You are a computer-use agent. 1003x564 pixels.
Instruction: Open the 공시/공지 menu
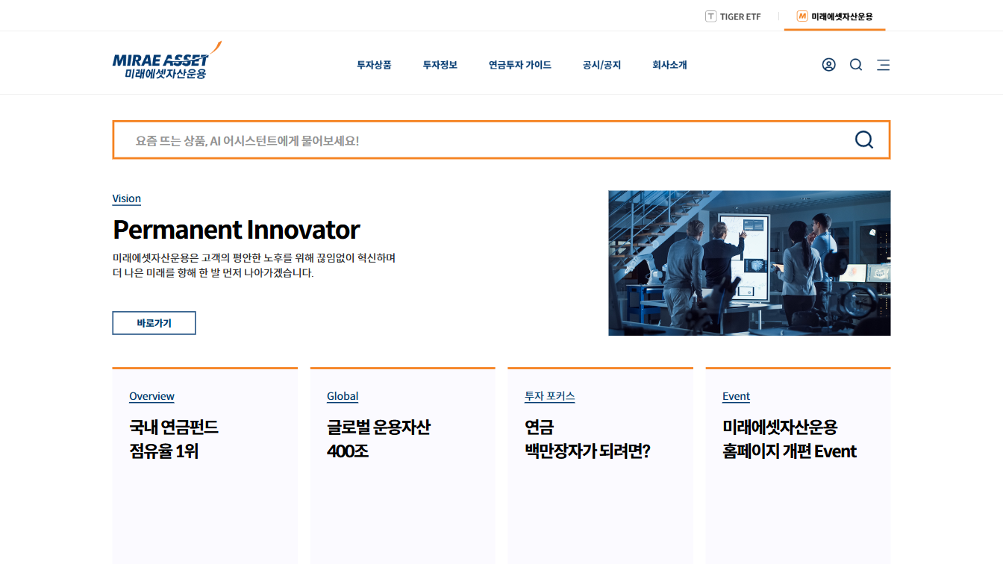coord(602,65)
